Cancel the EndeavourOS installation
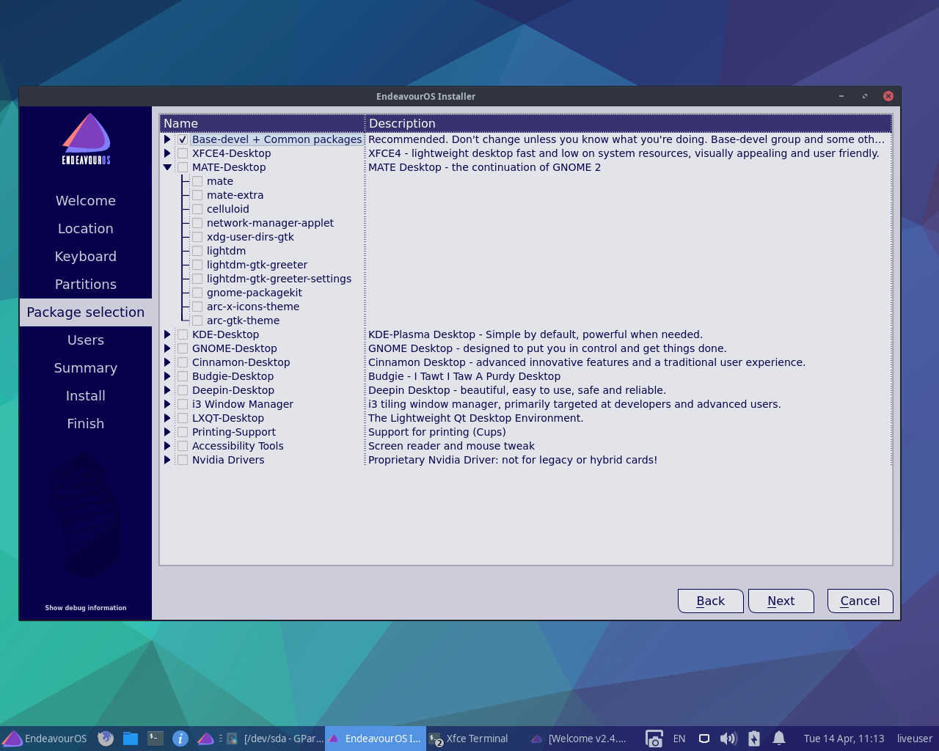 click(860, 601)
